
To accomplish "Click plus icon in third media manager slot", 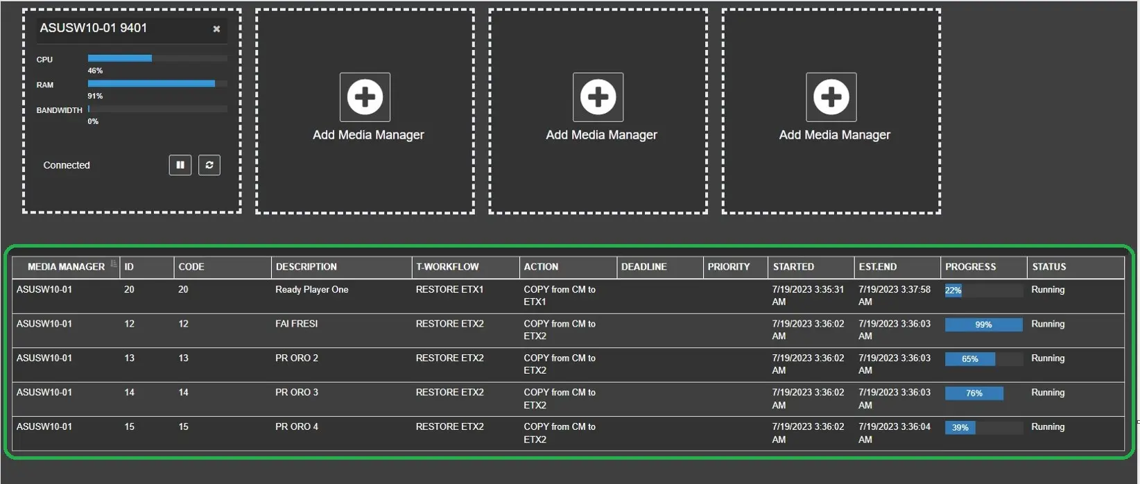I will coord(598,97).
